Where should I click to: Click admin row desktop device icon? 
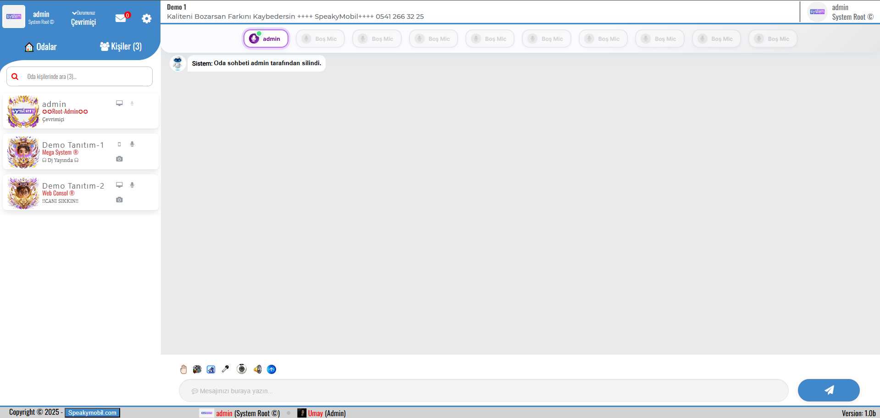(x=119, y=103)
